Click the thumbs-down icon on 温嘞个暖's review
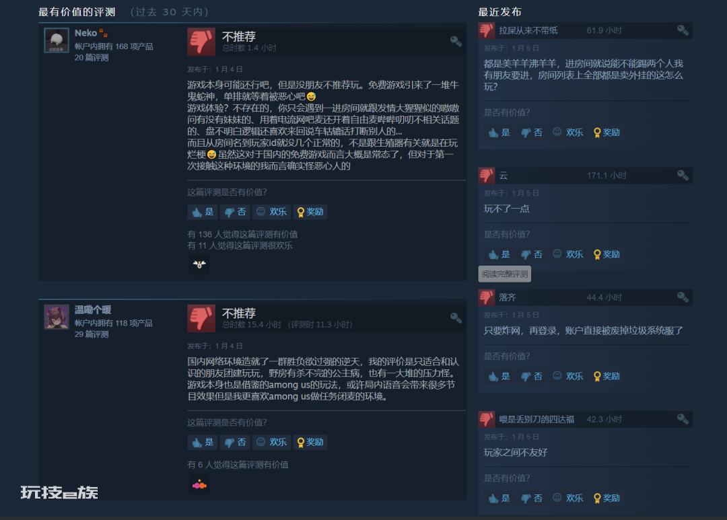The height and width of the screenshot is (520, 727). coord(201,318)
